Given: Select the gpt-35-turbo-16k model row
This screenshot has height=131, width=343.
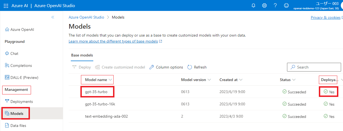Looking at the screenshot, I should [x=206, y=104].
